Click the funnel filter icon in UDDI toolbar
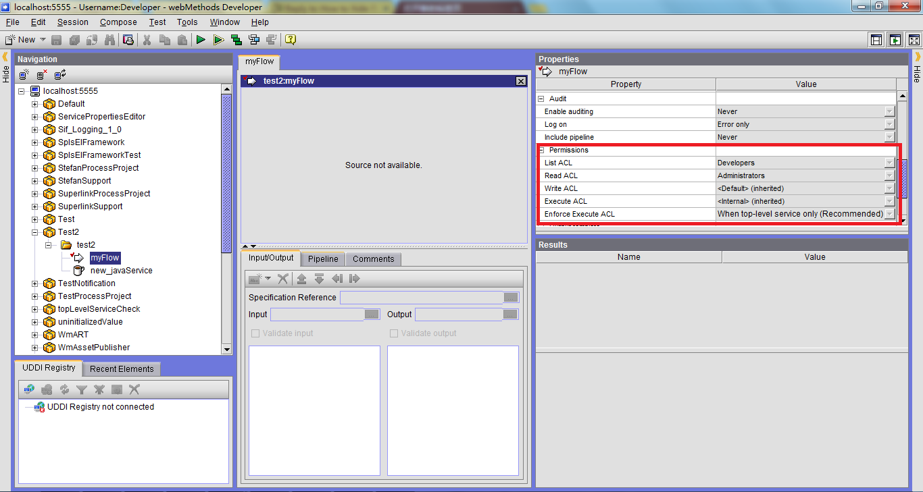The height and width of the screenshot is (492, 923). (x=82, y=389)
